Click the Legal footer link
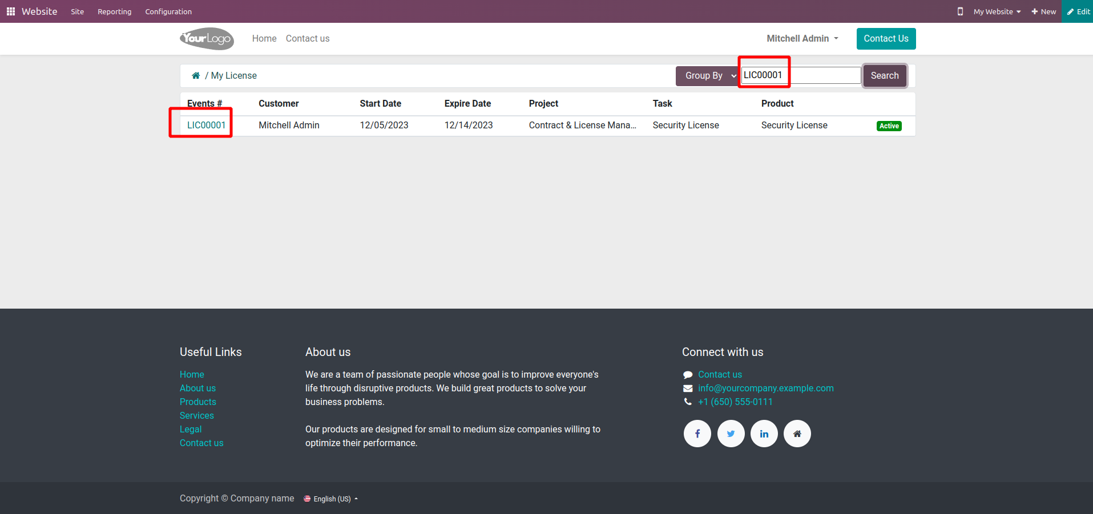This screenshot has height=514, width=1093. coord(191,429)
